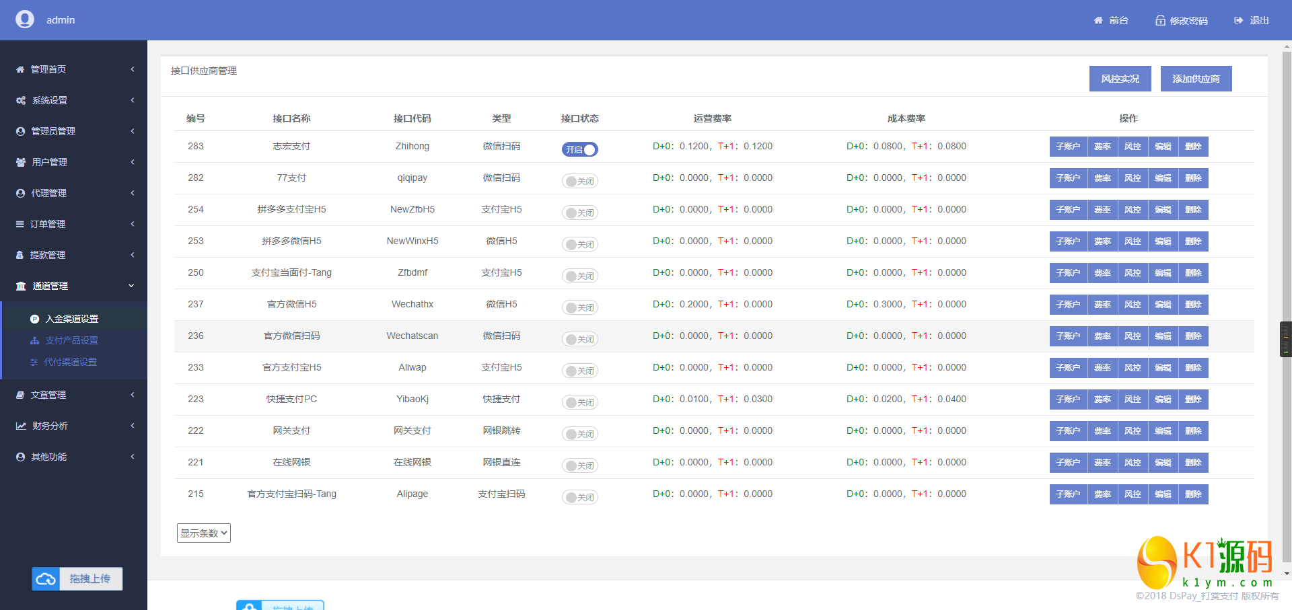This screenshot has width=1292, height=610.
Task: Expand the 订单管理 chevron
Action: pos(133,224)
